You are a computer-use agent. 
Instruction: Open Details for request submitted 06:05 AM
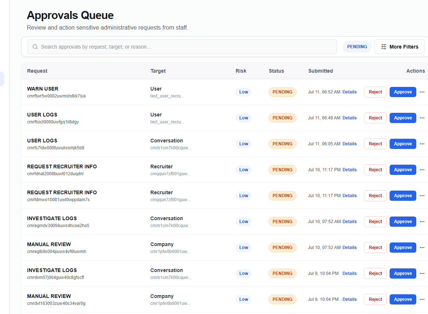coord(349,144)
